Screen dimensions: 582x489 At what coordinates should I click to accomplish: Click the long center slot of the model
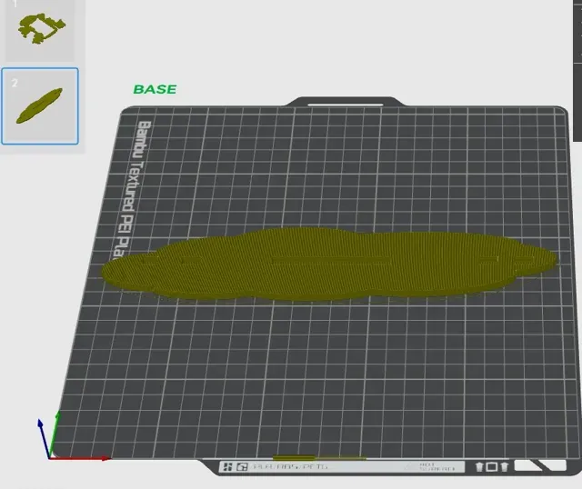click(x=331, y=260)
